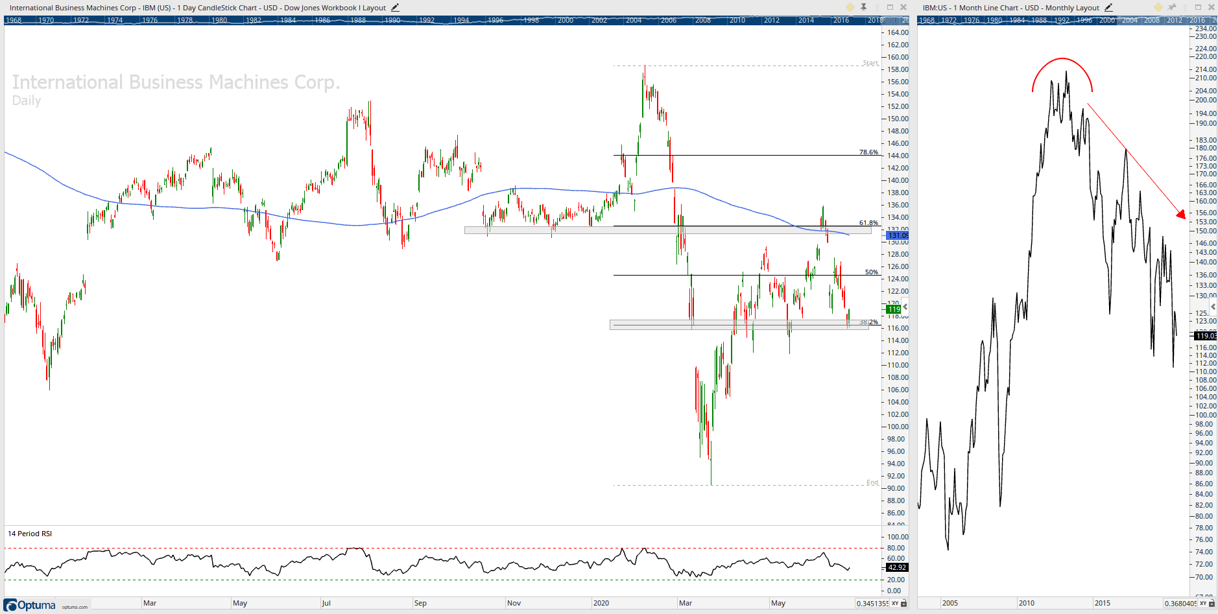
Task: Maximize the monthly chart panel
Action: coord(1199,7)
